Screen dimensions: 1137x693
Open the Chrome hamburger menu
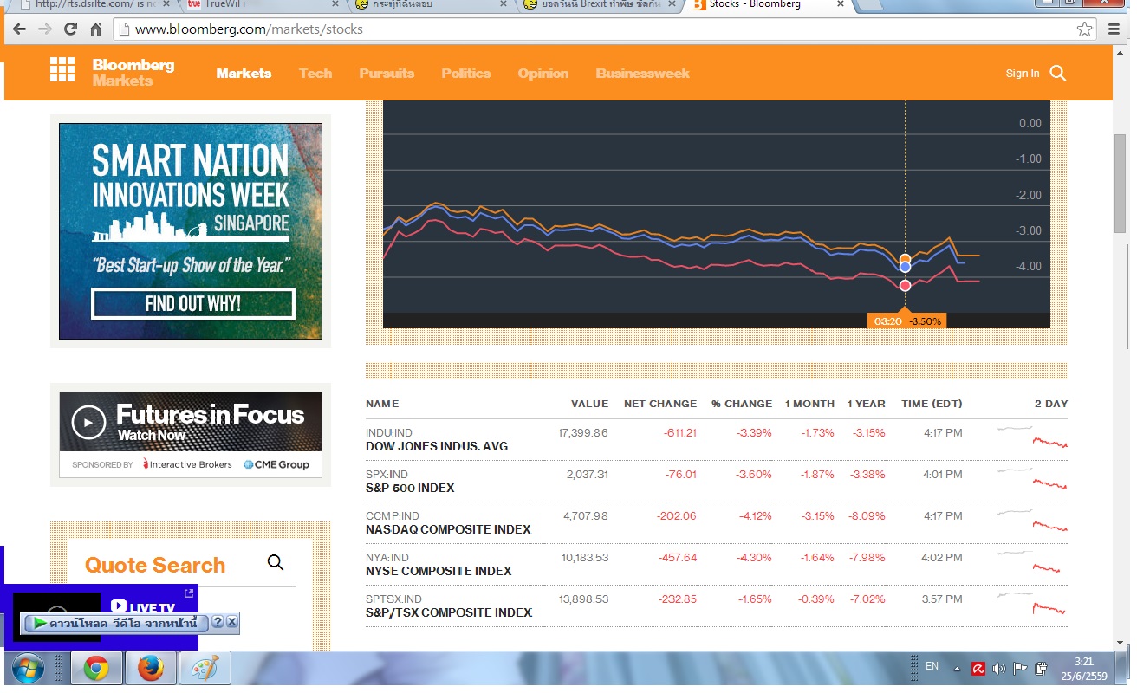click(x=1114, y=29)
